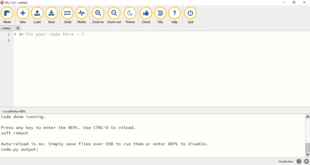
Task: Open Help
Action: [x=174, y=15]
